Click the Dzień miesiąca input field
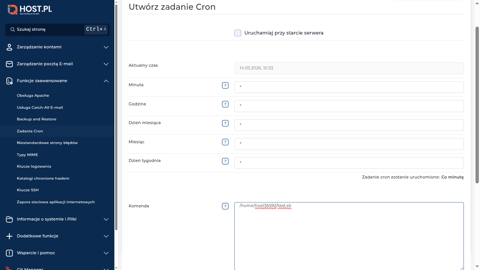Screen dimensions: 480x270 pyautogui.click(x=349, y=125)
